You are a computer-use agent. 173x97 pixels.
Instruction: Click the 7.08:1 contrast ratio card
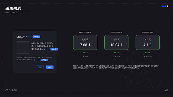click(x=85, y=42)
